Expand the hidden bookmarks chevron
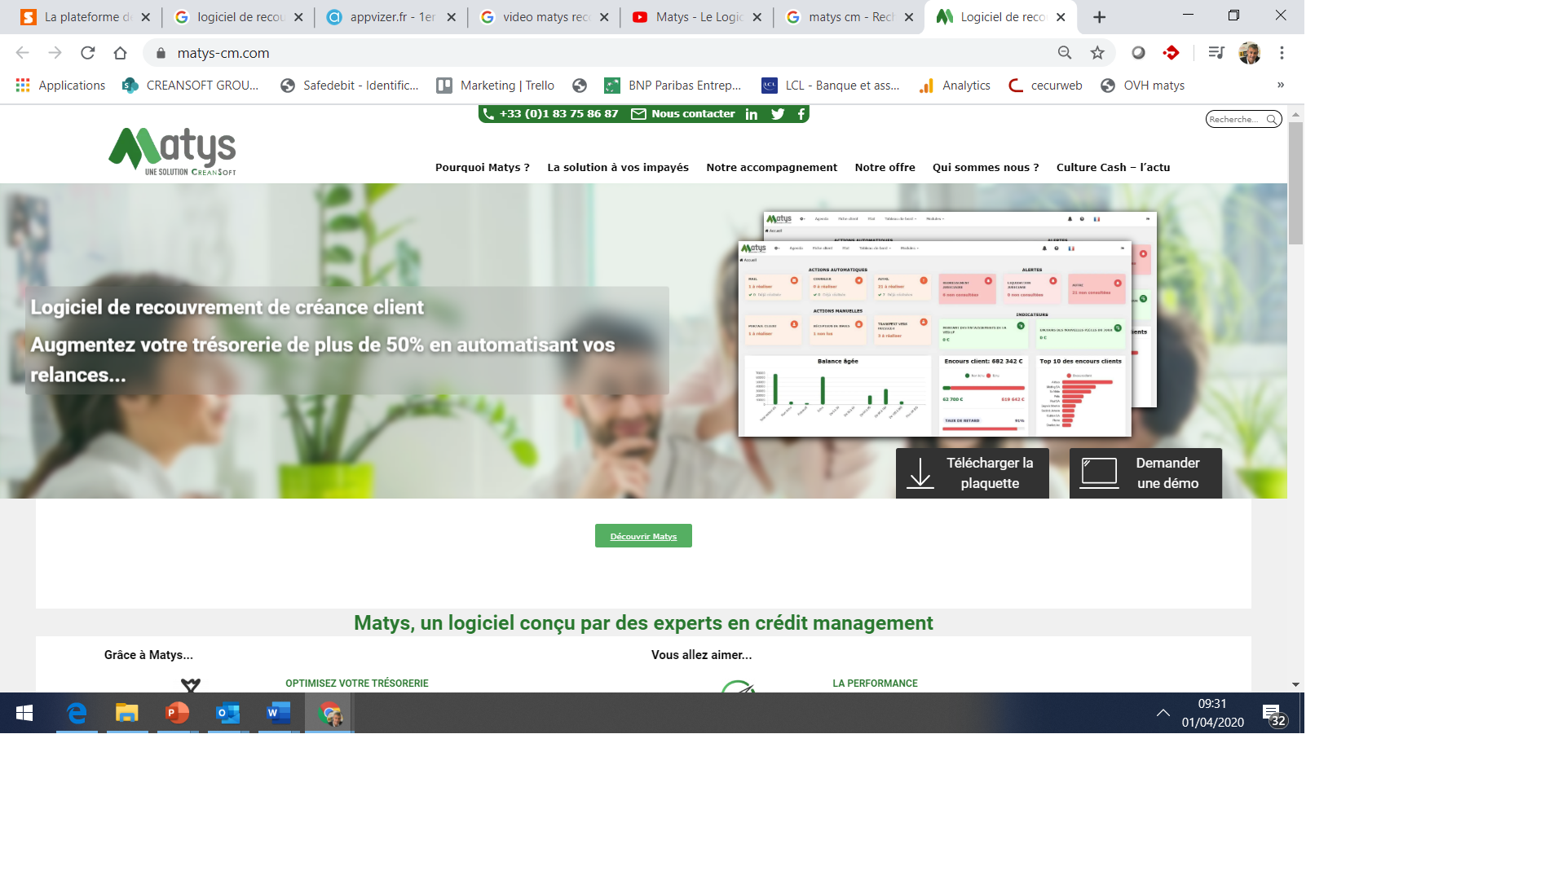Image resolution: width=1562 pixels, height=888 pixels. (x=1281, y=85)
